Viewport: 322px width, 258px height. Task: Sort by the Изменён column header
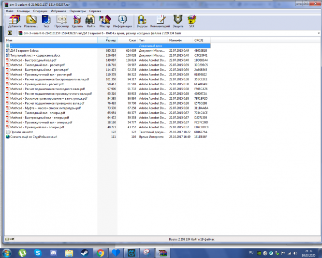pos(180,40)
